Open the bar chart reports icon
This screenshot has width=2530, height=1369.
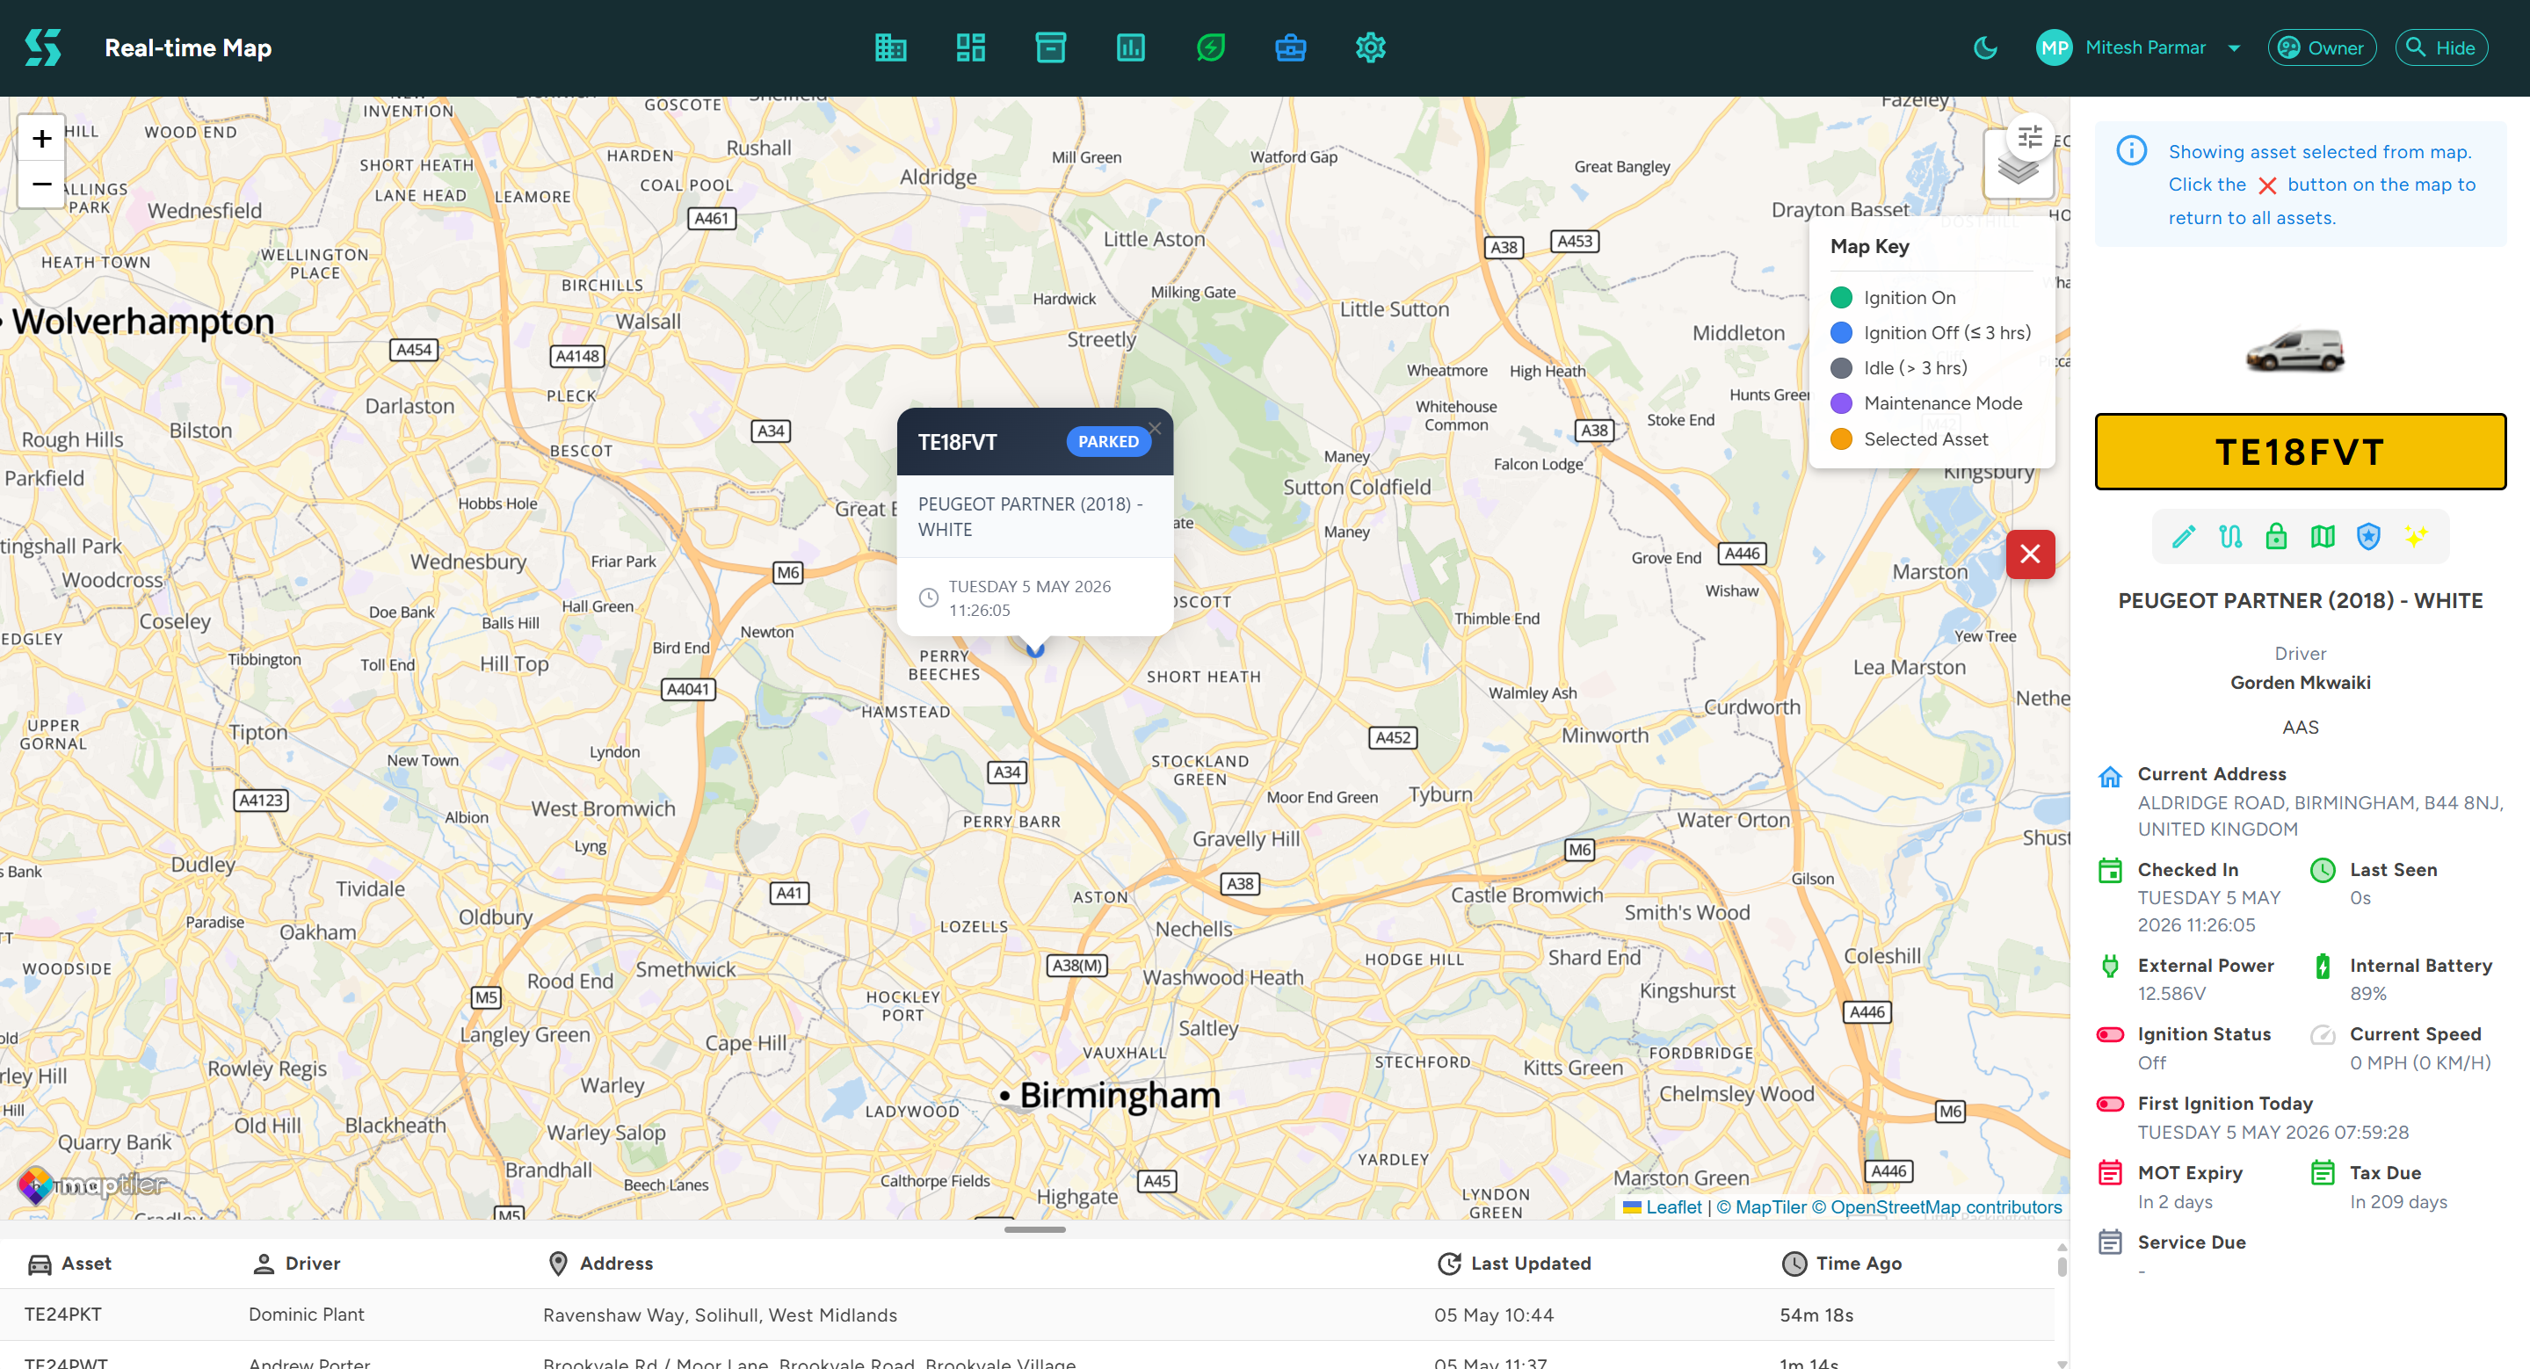tap(1130, 47)
